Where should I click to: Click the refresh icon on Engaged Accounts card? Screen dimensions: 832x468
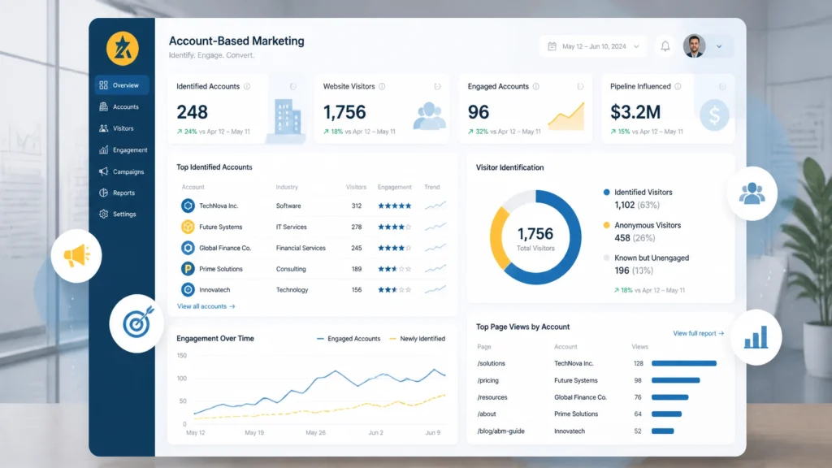[580, 86]
